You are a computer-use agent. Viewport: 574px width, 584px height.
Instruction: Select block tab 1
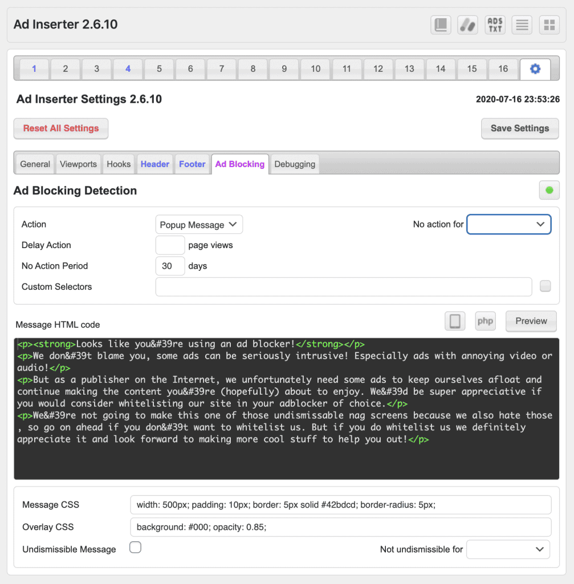[34, 69]
